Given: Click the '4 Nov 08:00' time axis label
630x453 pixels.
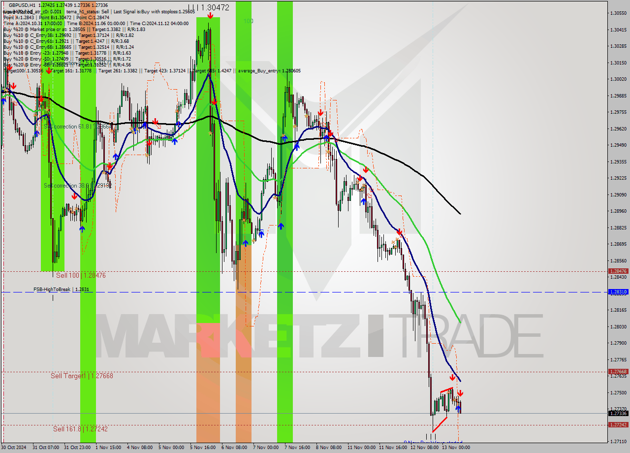Looking at the screenshot, I should click(140, 448).
